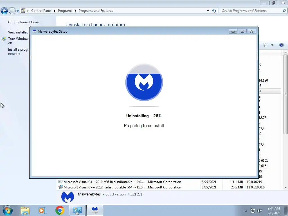Image resolution: width=288 pixels, height=216 pixels.
Task: Switch to Control Panel taskbar button
Action: click(x=77, y=210)
